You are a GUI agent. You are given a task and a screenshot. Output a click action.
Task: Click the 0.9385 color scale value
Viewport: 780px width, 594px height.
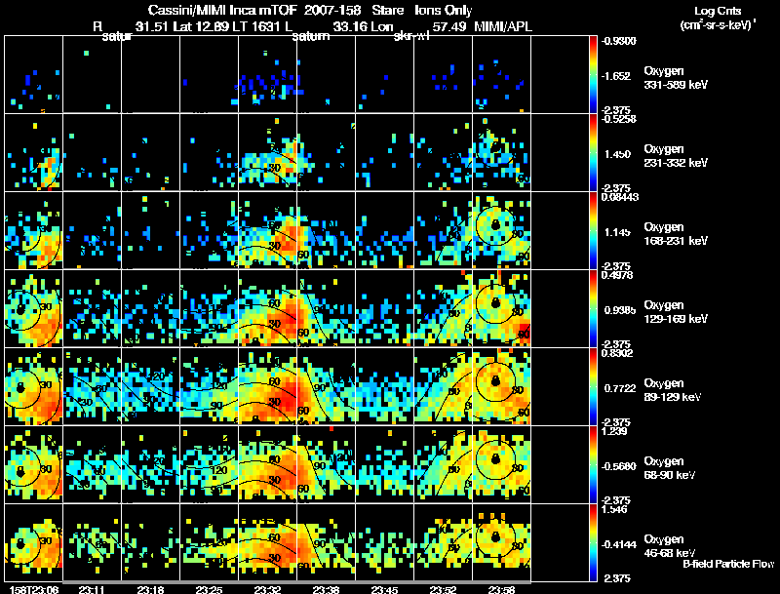(x=620, y=310)
